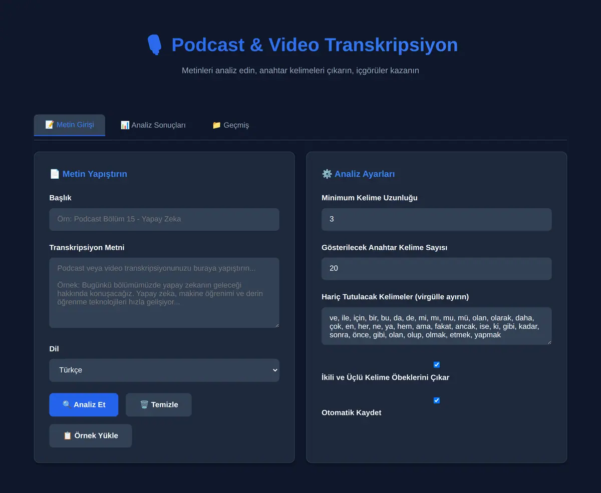Image resolution: width=601 pixels, height=493 pixels.
Task: Click the Otomatik Kaydet label text
Action: pos(352,413)
